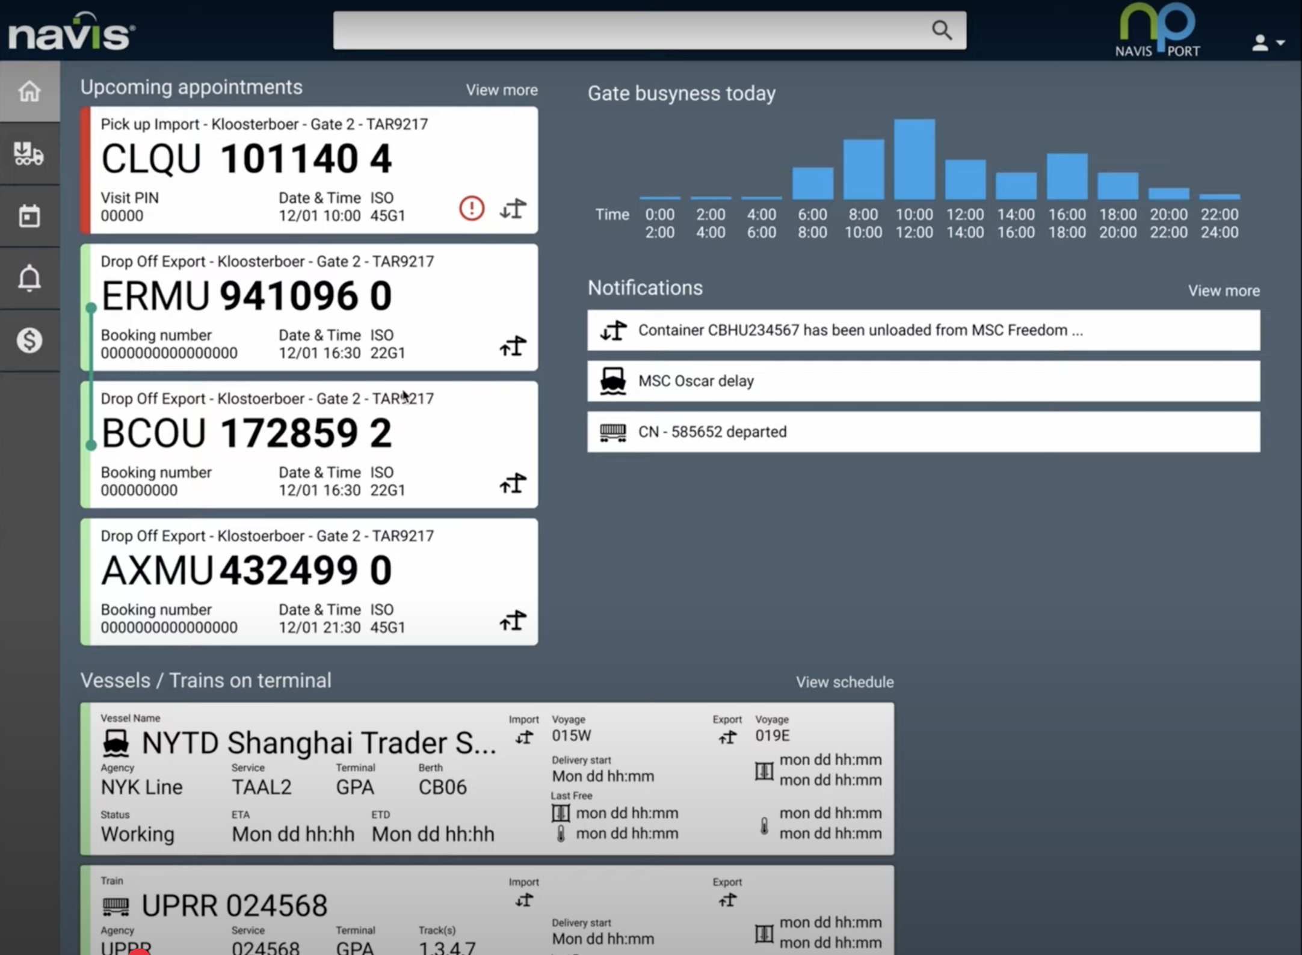Open the truck cargo sidebar icon
This screenshot has height=955, width=1302.
tap(29, 154)
